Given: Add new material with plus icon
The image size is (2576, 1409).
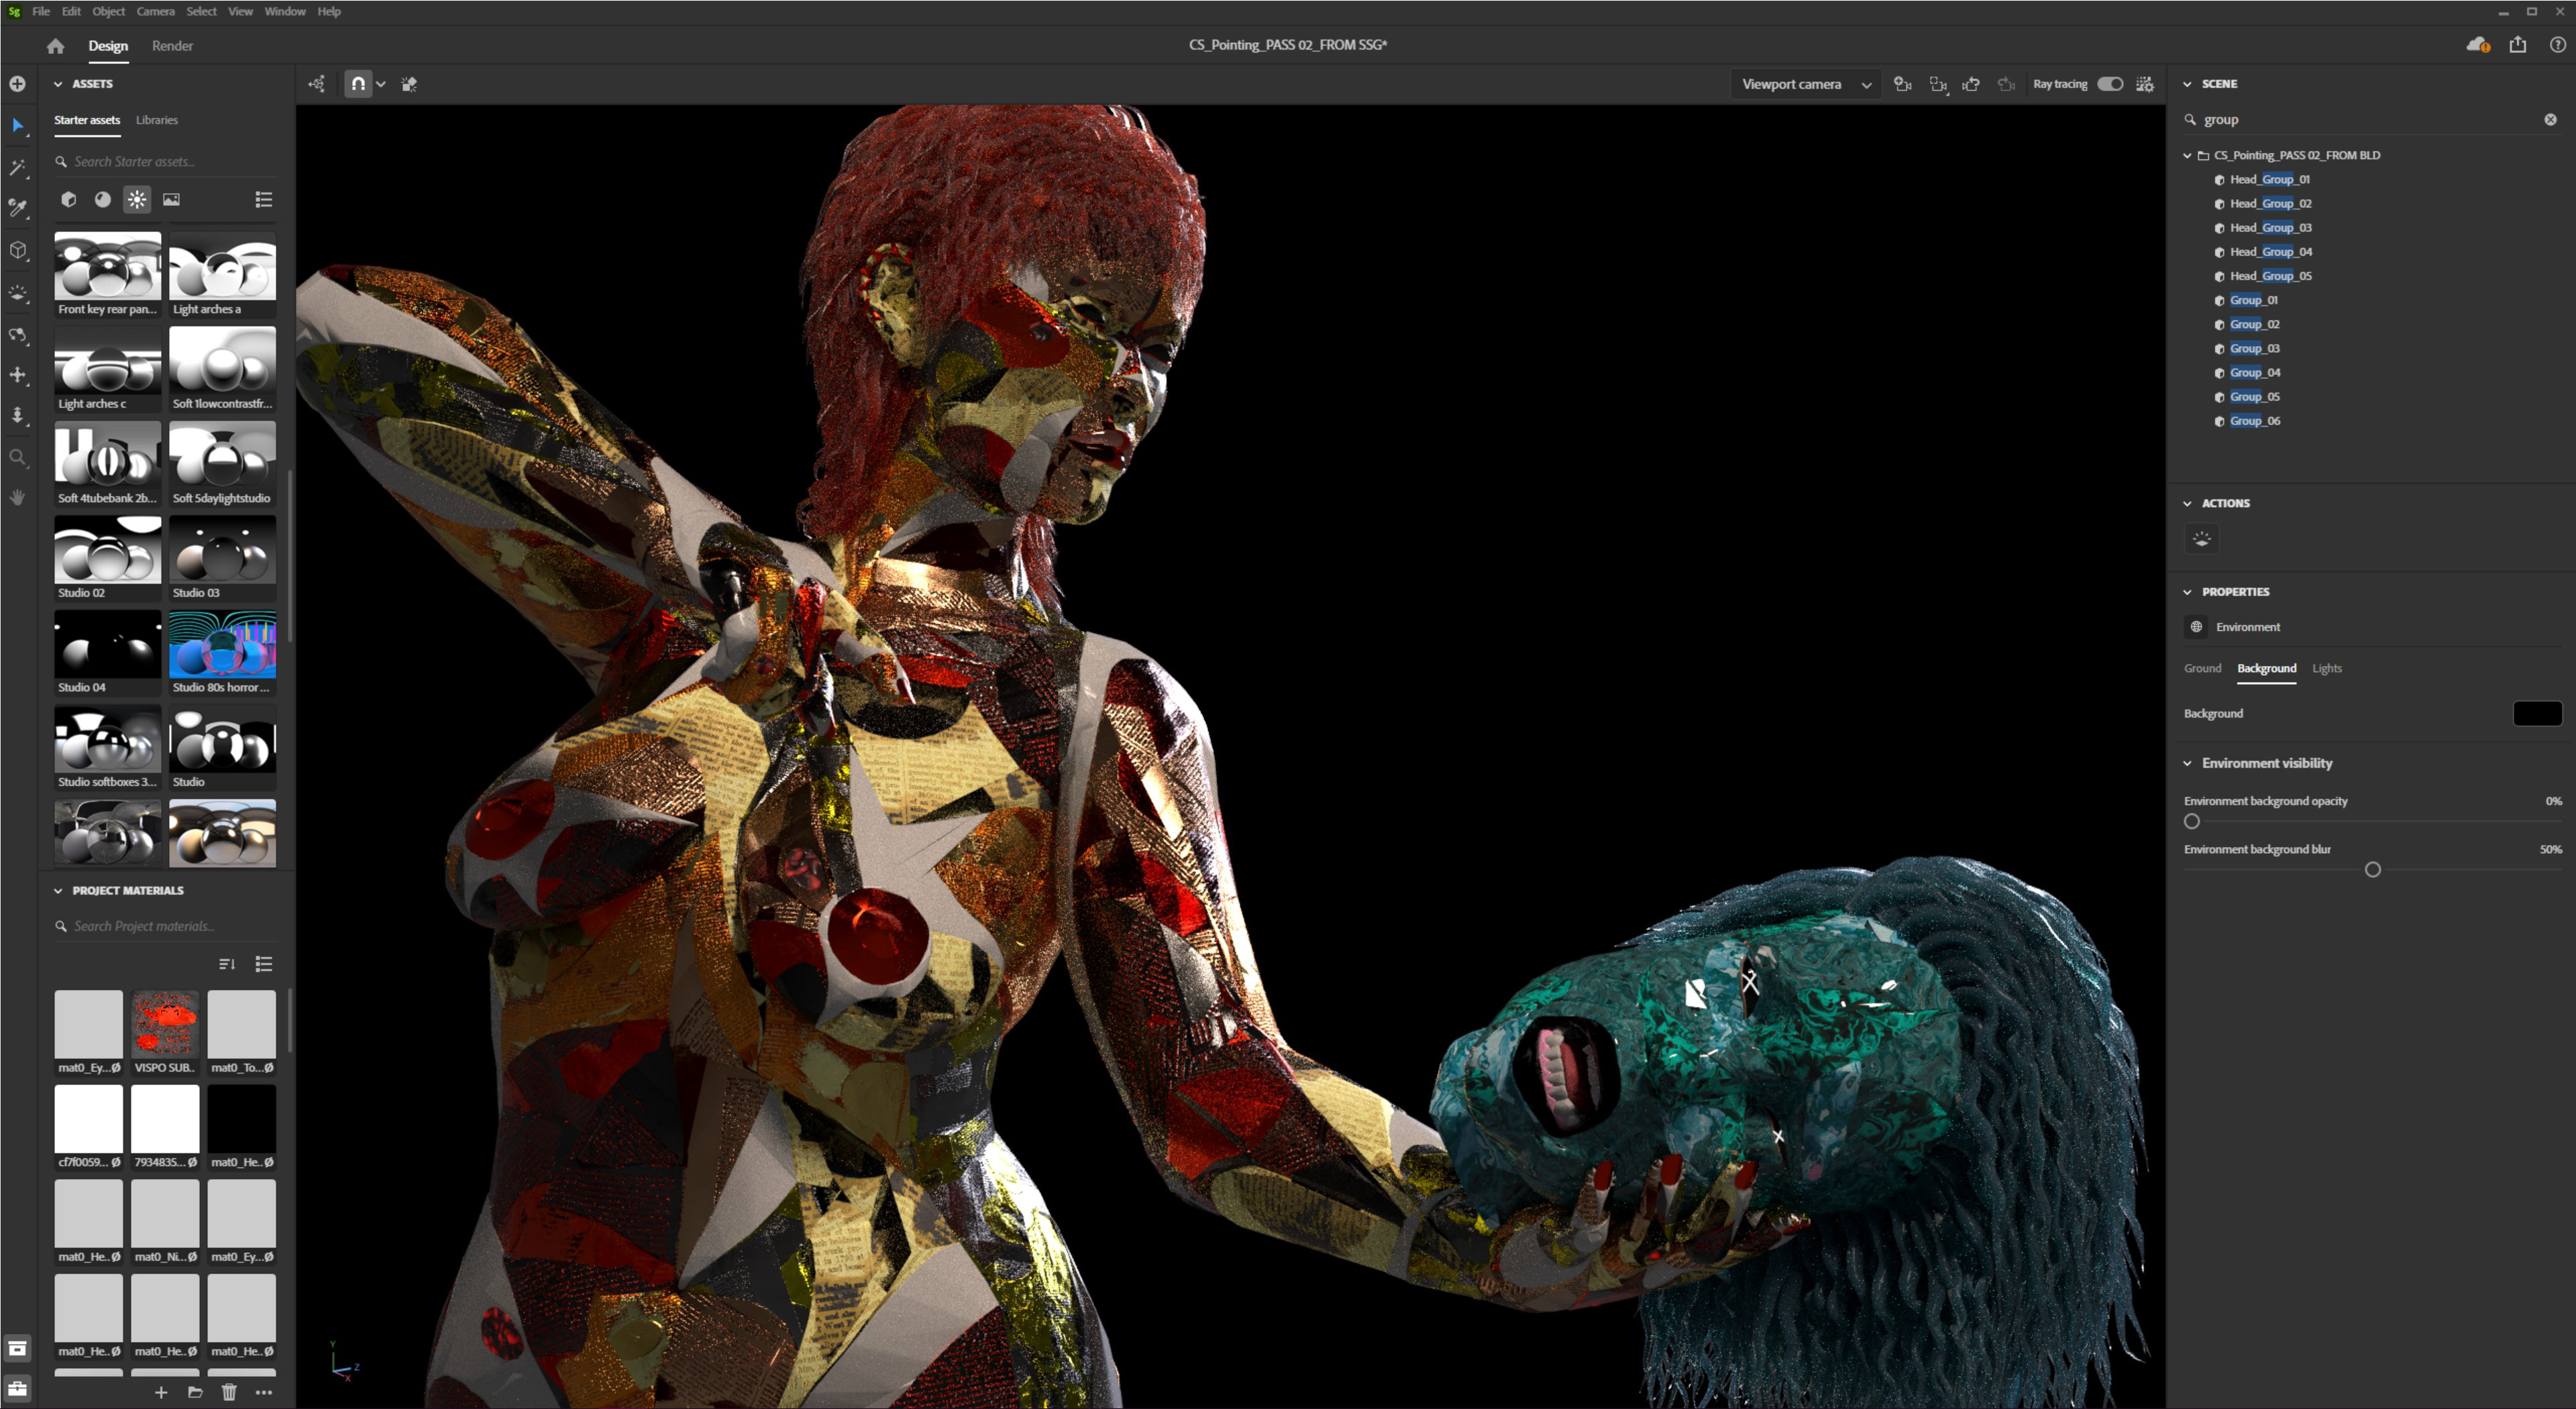Looking at the screenshot, I should point(161,1392).
